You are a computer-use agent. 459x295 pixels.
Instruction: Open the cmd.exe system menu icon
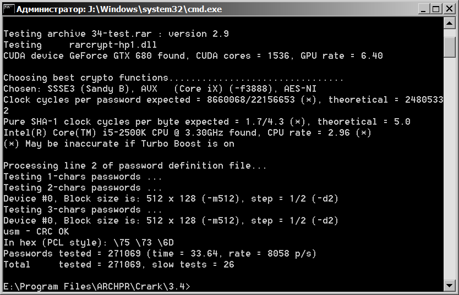click(x=8, y=9)
